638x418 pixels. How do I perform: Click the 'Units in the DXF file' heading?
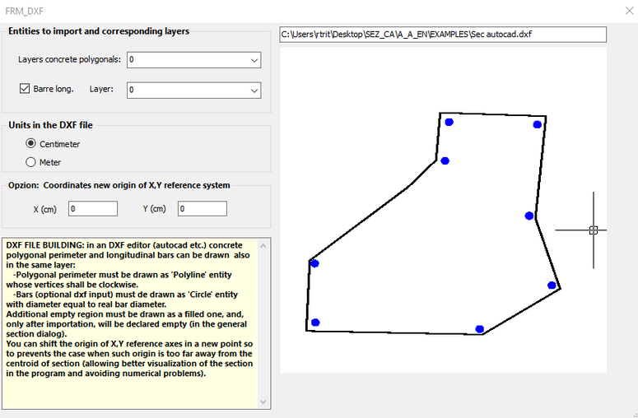tap(50, 125)
